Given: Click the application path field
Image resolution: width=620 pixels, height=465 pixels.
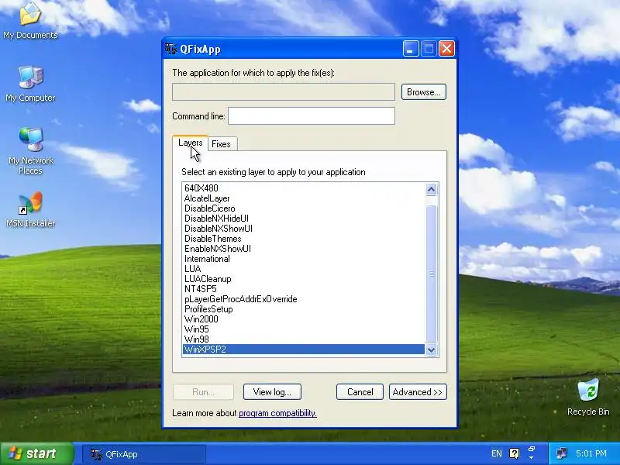Looking at the screenshot, I should [x=283, y=91].
